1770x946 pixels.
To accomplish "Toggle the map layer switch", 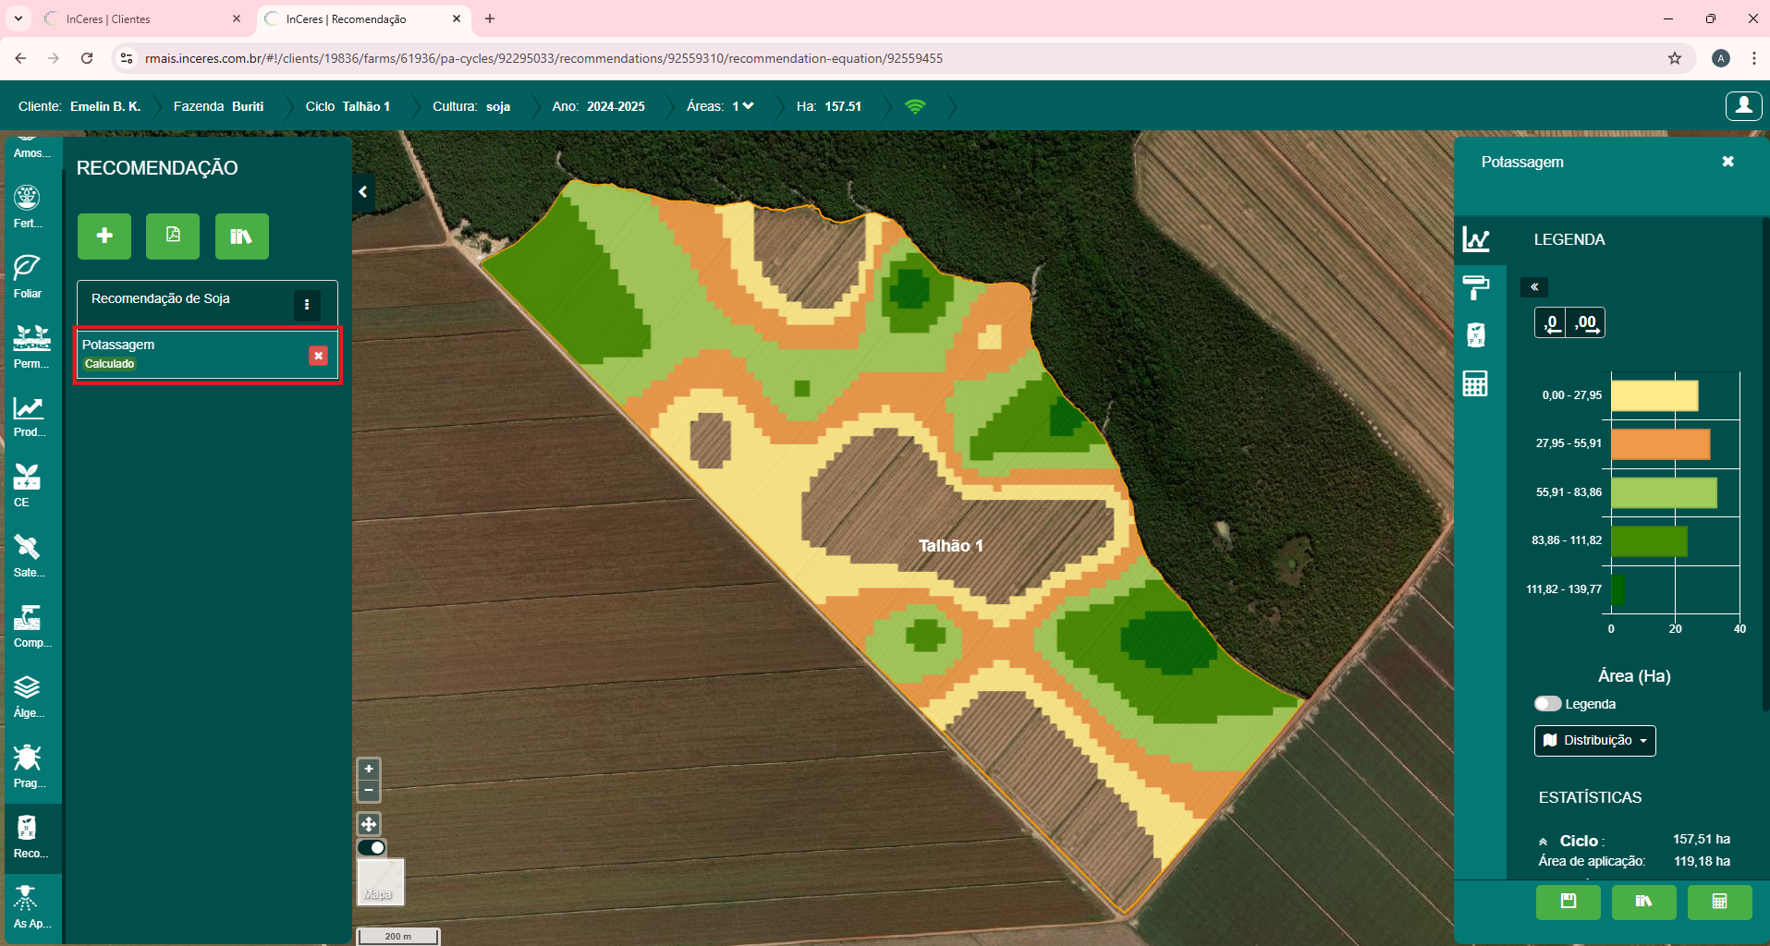I will pos(372,847).
